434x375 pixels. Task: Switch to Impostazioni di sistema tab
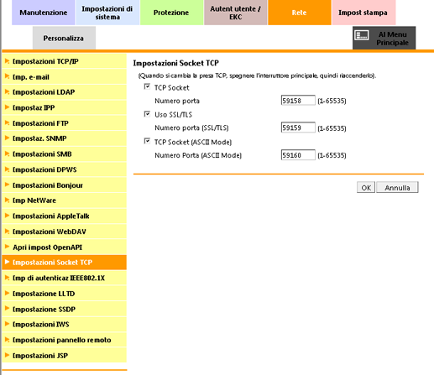pyautogui.click(x=107, y=13)
